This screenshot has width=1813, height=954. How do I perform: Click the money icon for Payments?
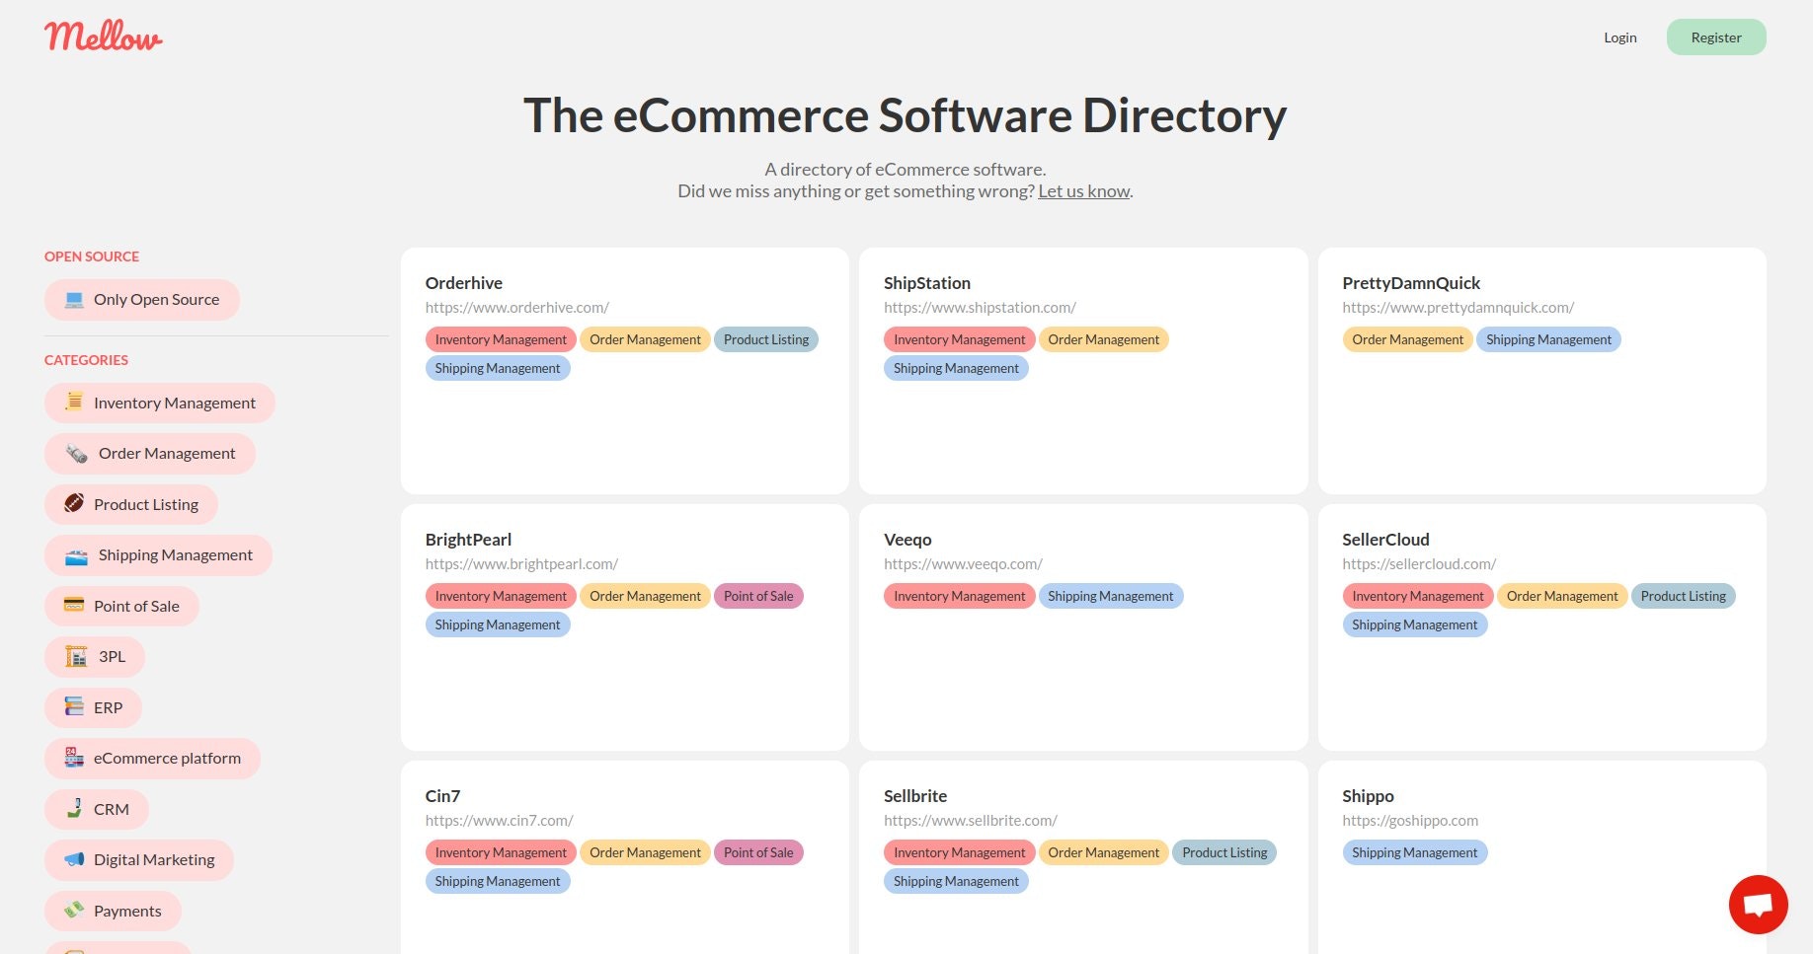(x=74, y=910)
